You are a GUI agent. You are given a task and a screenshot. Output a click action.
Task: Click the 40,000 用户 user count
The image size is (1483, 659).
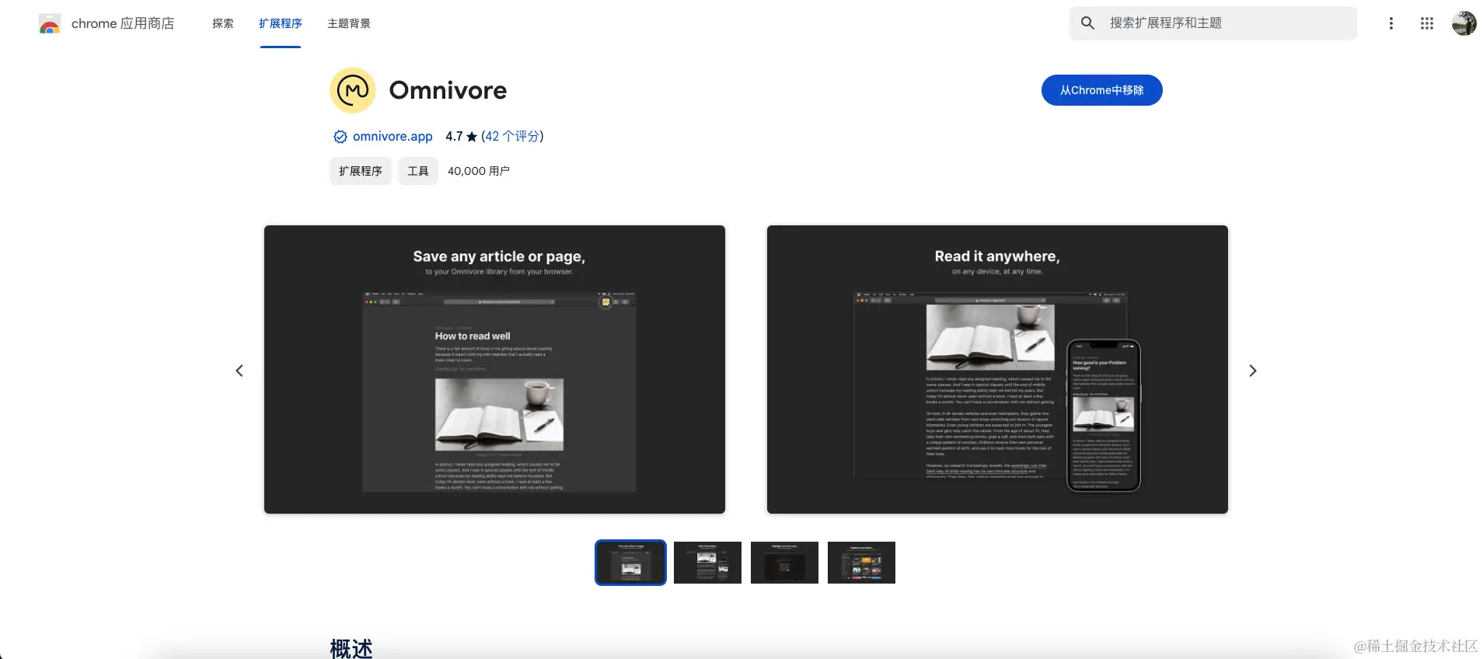pos(479,171)
